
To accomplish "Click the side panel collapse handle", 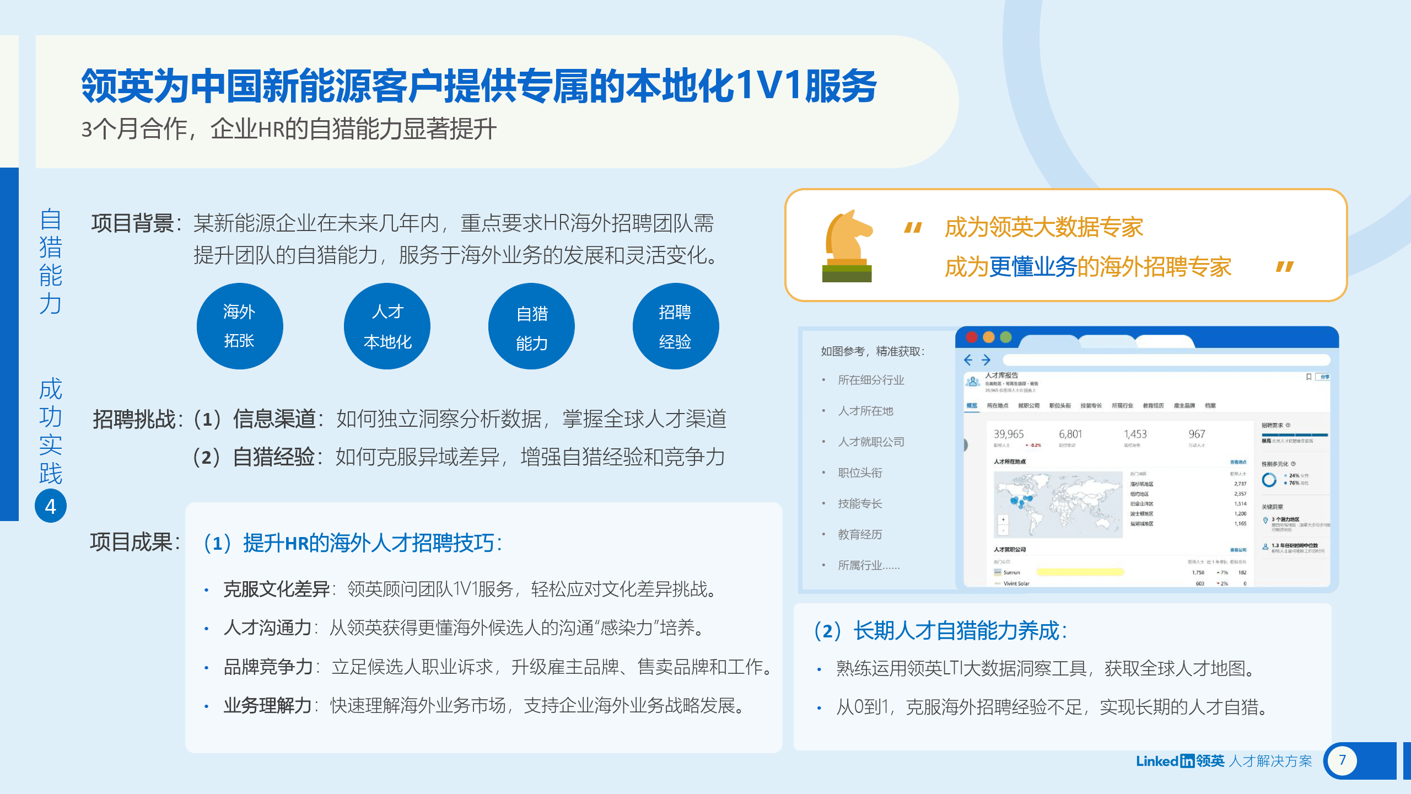I will pos(965,445).
